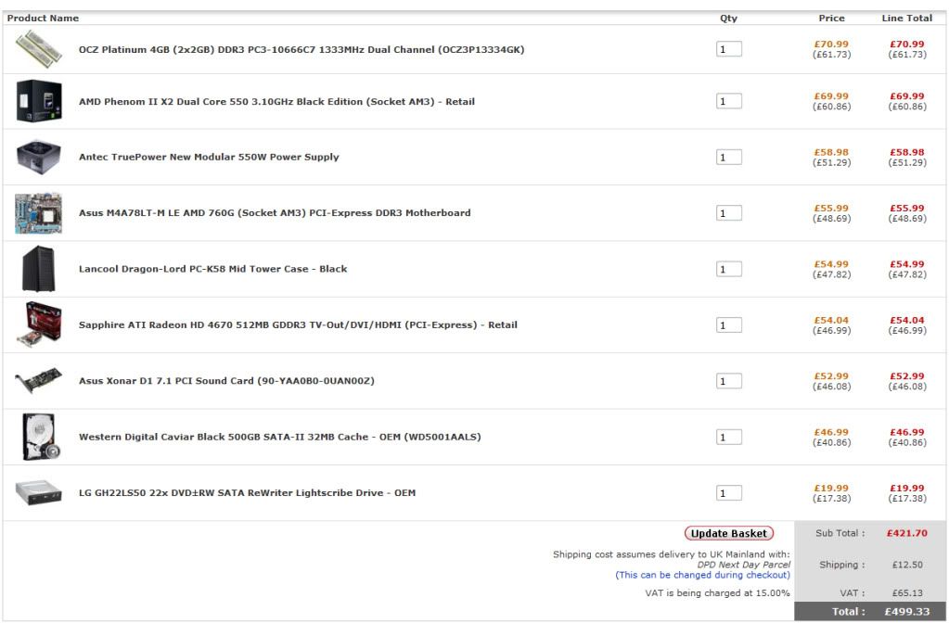Click £70.99 in the Price column
The image size is (949, 623).
(x=831, y=44)
